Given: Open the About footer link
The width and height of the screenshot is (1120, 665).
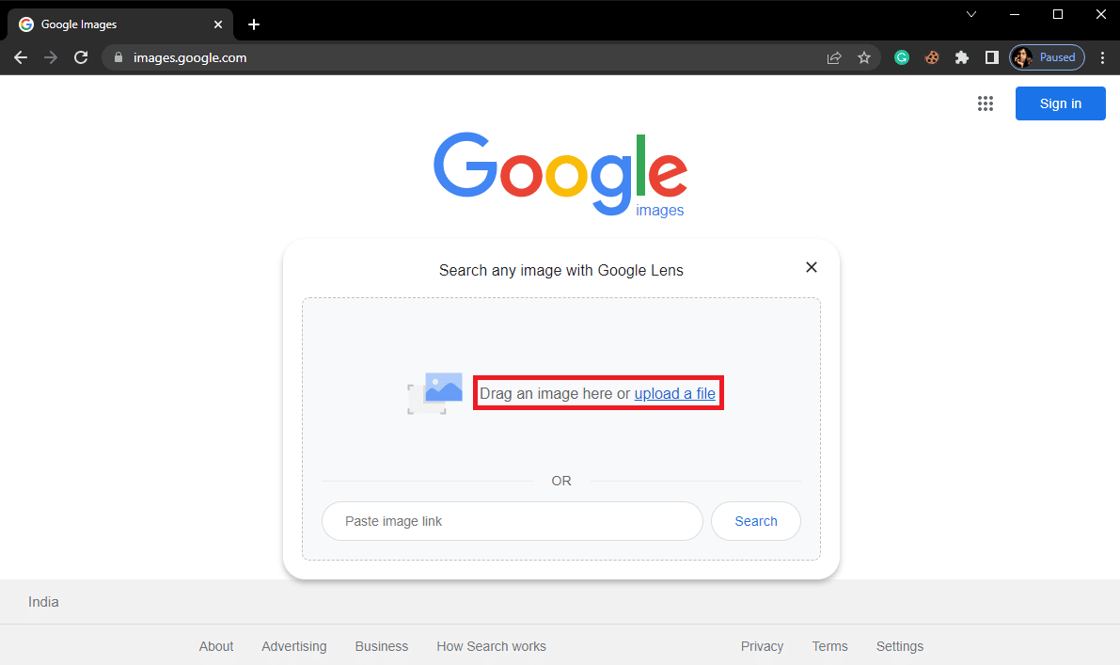Looking at the screenshot, I should (215, 646).
